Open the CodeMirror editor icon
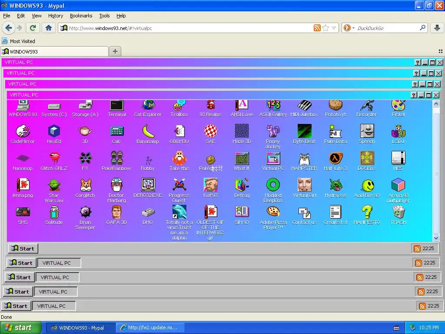This screenshot has height=334, width=445. tap(23, 134)
